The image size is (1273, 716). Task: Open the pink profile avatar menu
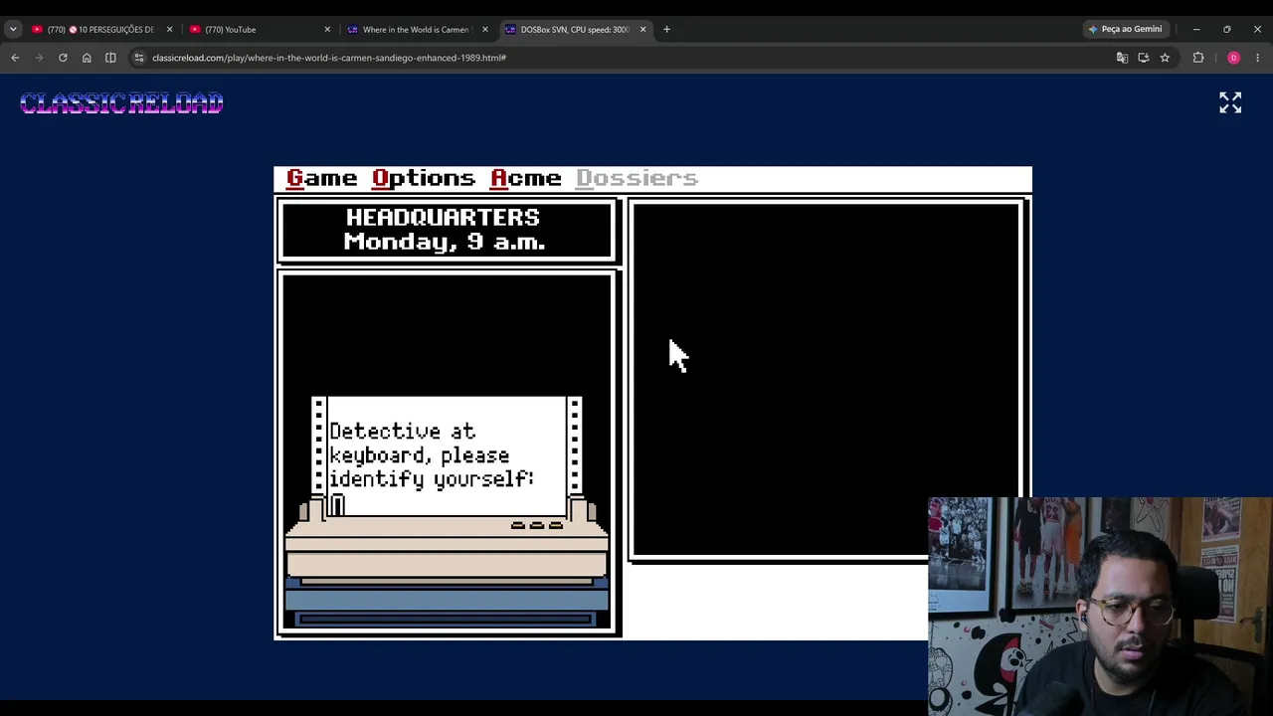(x=1233, y=58)
